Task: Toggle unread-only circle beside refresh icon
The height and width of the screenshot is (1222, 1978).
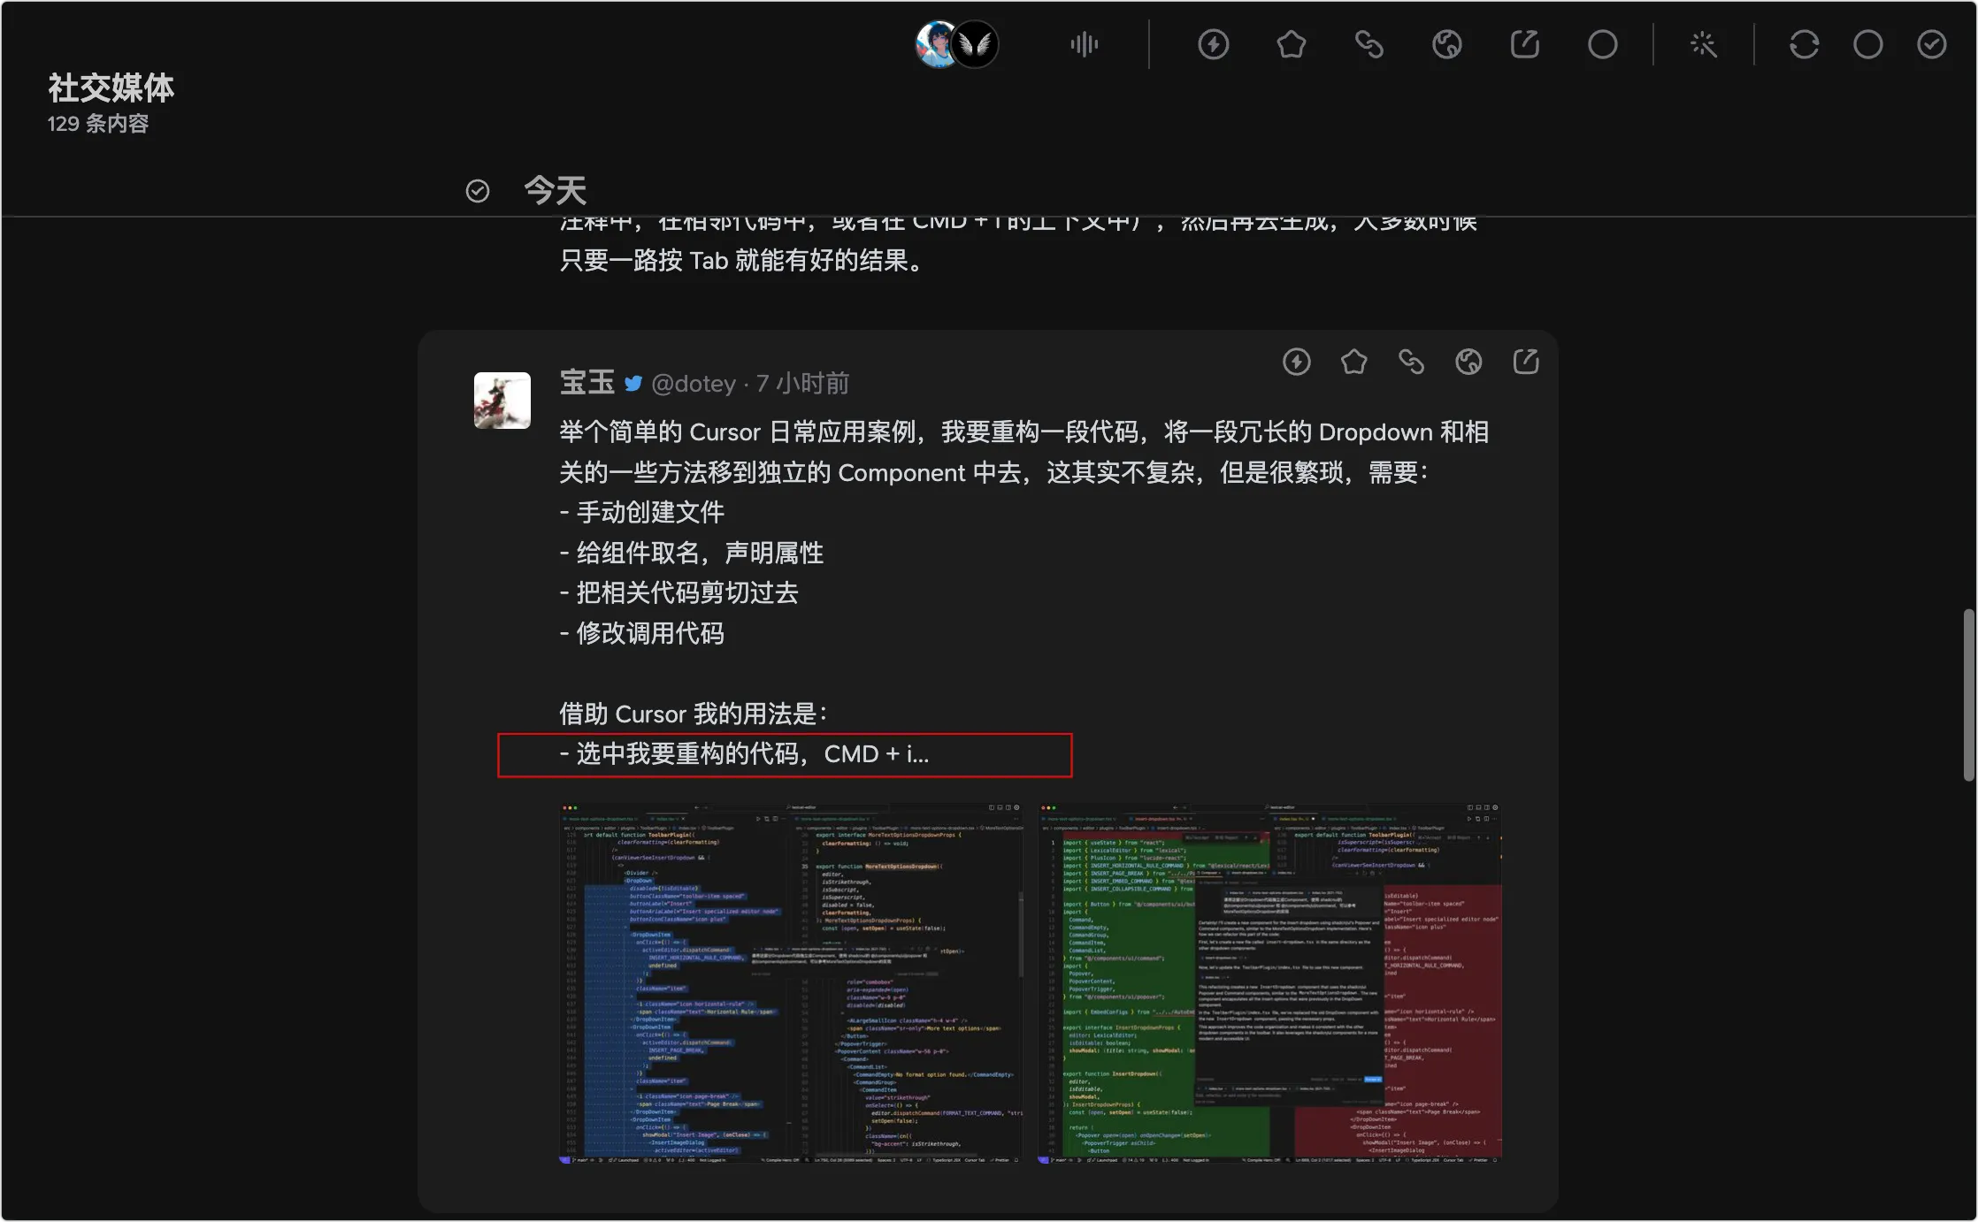Action: pyautogui.click(x=1867, y=44)
